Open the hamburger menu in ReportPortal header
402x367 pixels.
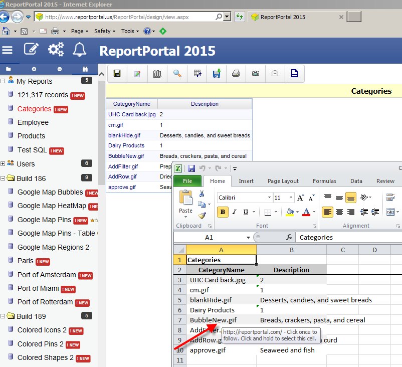tap(7, 50)
